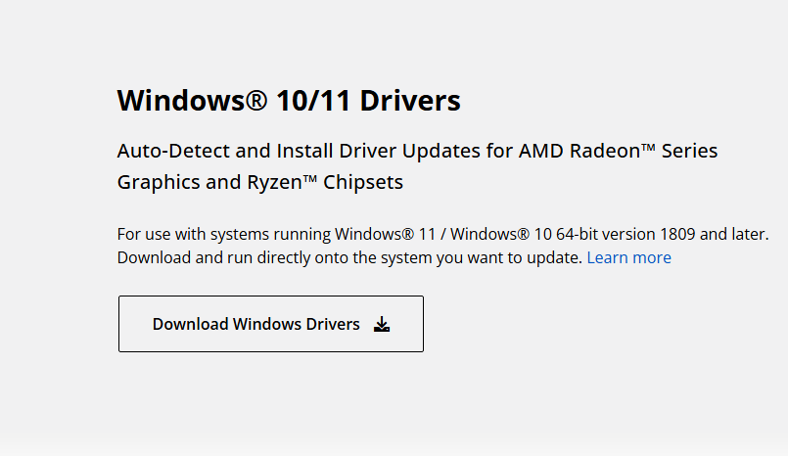
Task: Click the Graphics and Ryzen™ Chipsets line
Action: (x=259, y=182)
